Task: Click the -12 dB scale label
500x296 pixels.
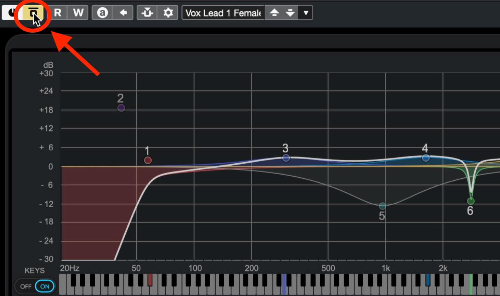Action: [47, 204]
